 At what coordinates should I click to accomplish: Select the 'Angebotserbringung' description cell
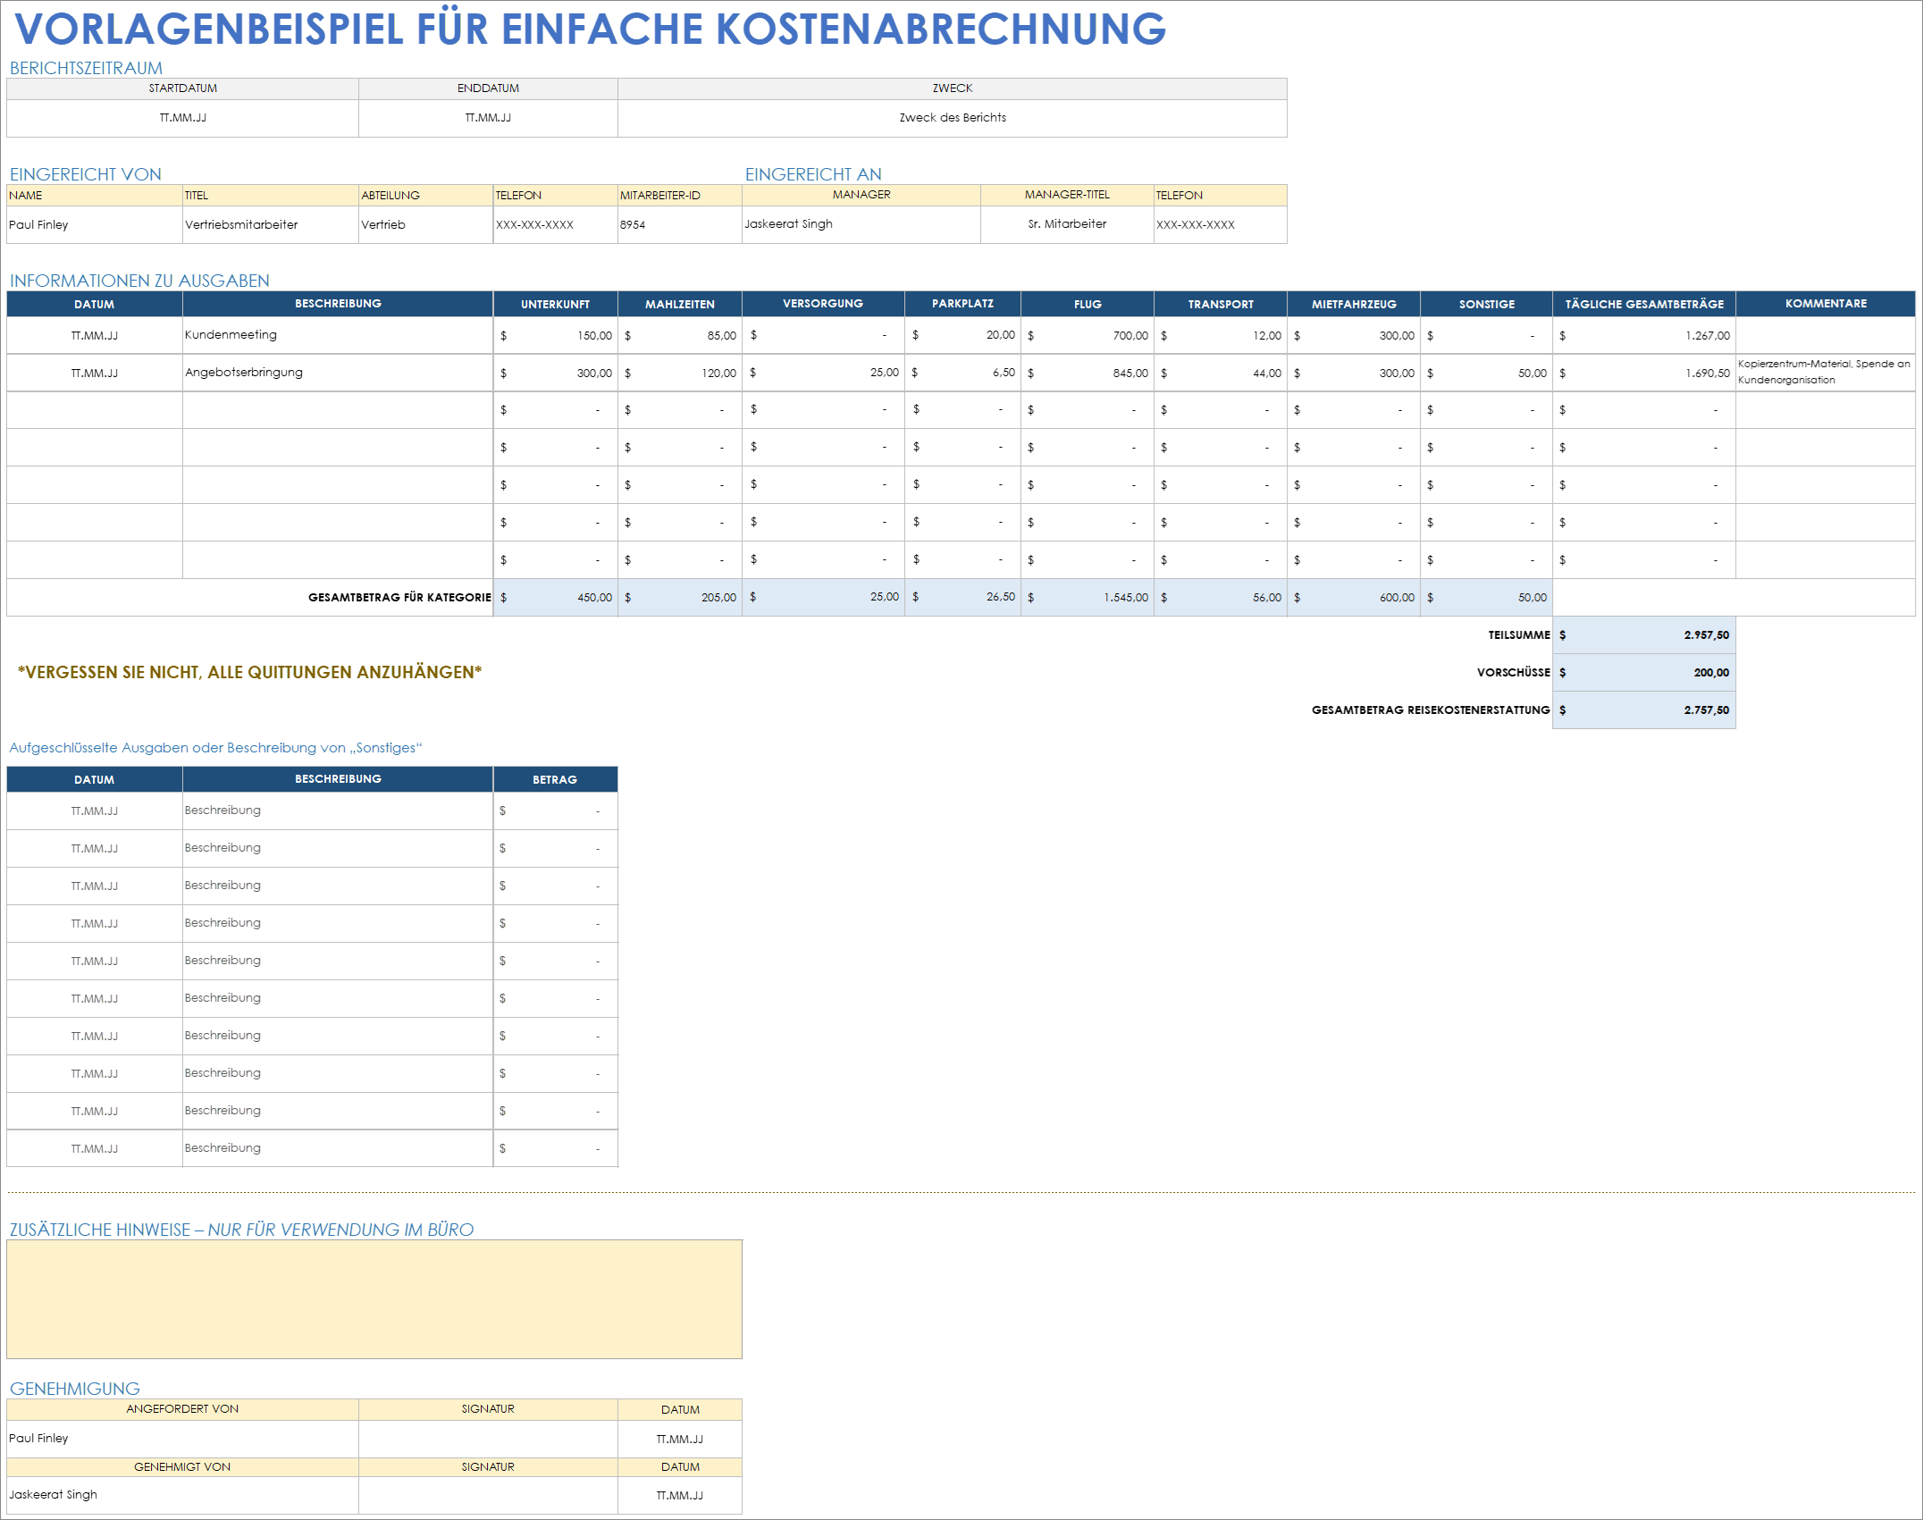[338, 373]
